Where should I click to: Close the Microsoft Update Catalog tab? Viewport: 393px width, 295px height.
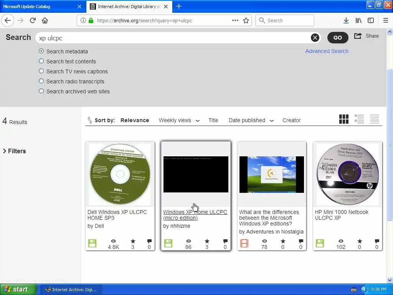tap(79, 7)
